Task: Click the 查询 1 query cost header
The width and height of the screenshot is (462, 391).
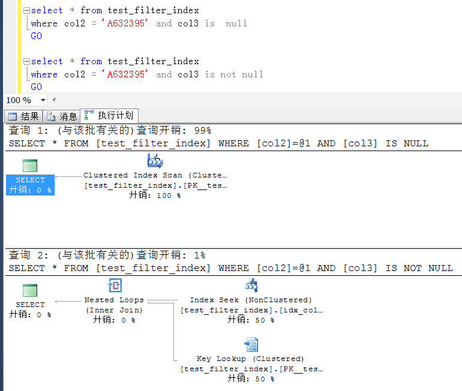Action: point(110,131)
